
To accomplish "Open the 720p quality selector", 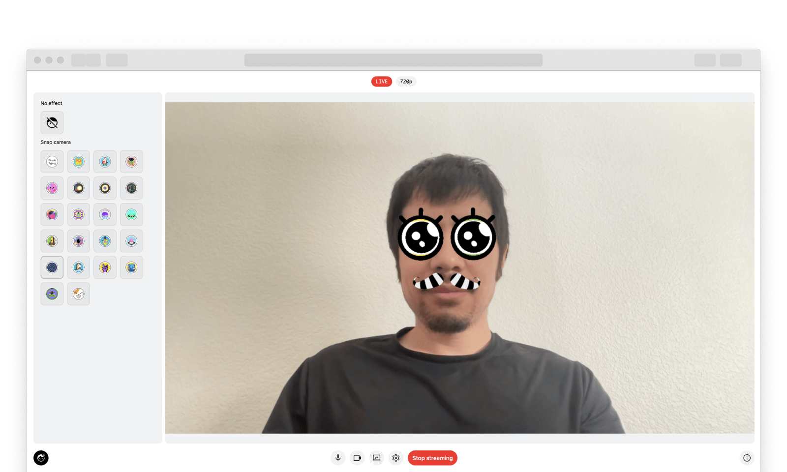I will (x=405, y=81).
